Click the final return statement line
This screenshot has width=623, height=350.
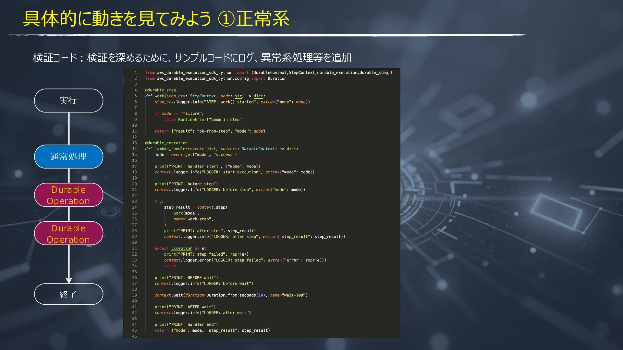212,330
